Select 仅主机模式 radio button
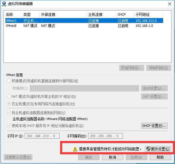Viewport: 175px width, 164px height. (x=9, y=104)
